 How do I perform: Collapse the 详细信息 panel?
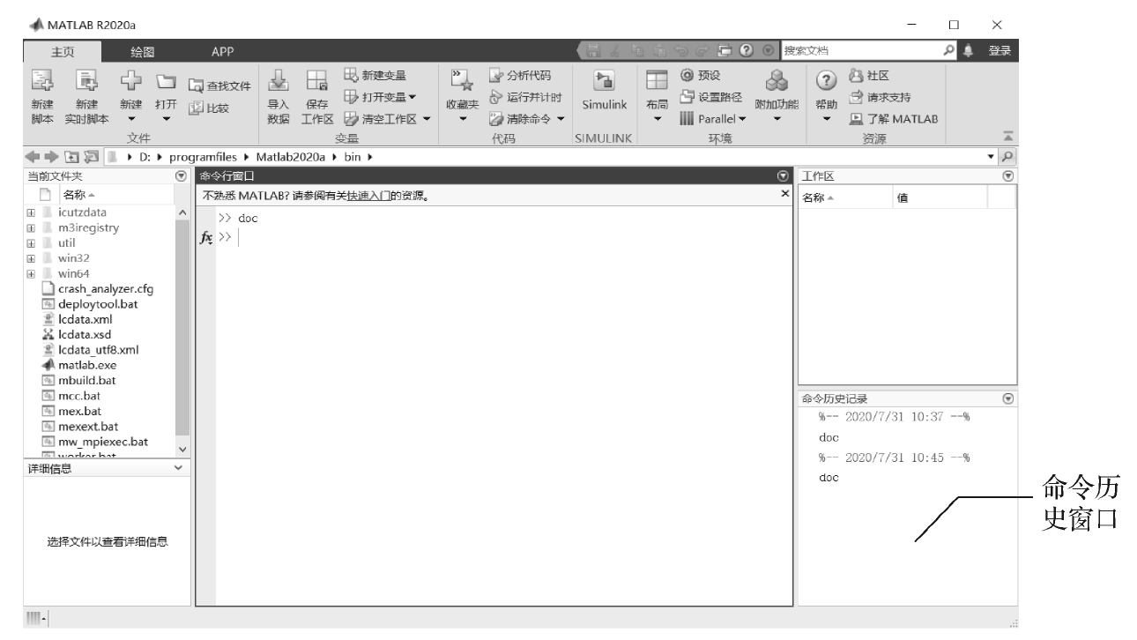tap(181, 468)
